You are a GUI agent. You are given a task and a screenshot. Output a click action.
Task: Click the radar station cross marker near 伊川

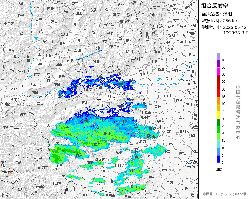click(99, 100)
